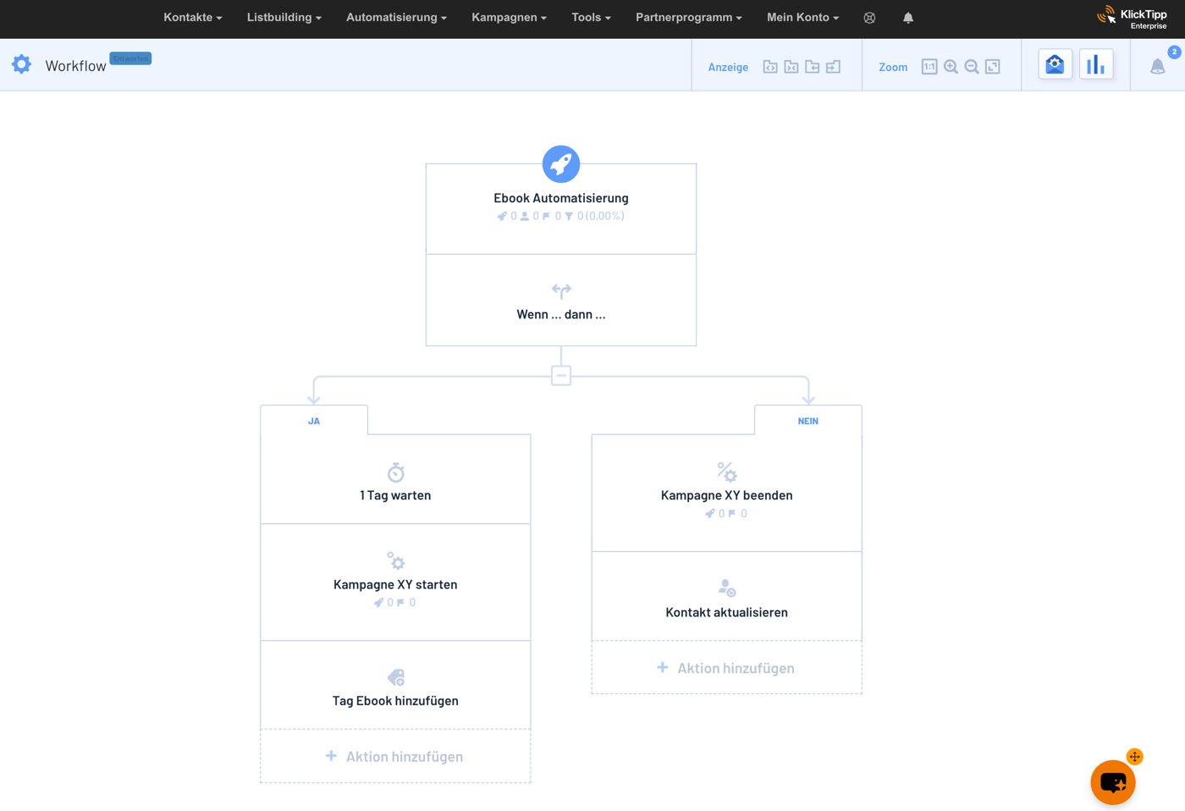The image size is (1185, 811).
Task: Click the Ebook Automatisierung statistics line
Action: click(x=561, y=216)
